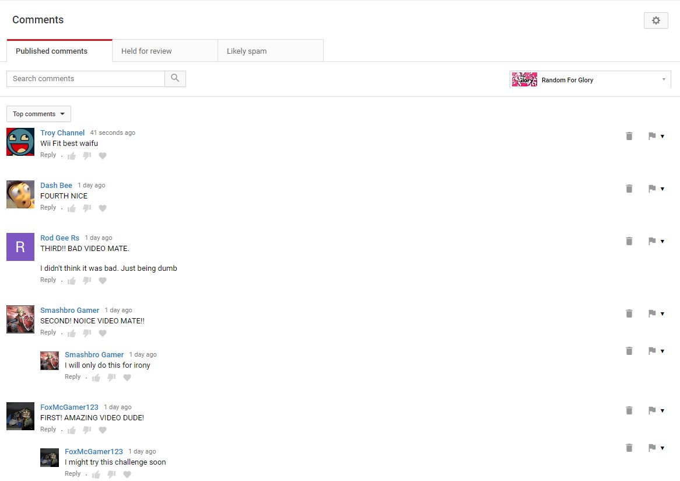The height and width of the screenshot is (481, 680).
Task: Dislike Rod Gee Rs's comment
Action: [87, 281]
